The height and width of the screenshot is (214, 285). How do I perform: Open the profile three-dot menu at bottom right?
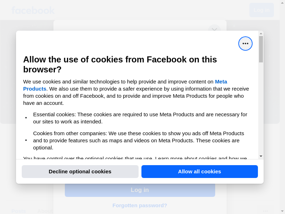pos(265,211)
